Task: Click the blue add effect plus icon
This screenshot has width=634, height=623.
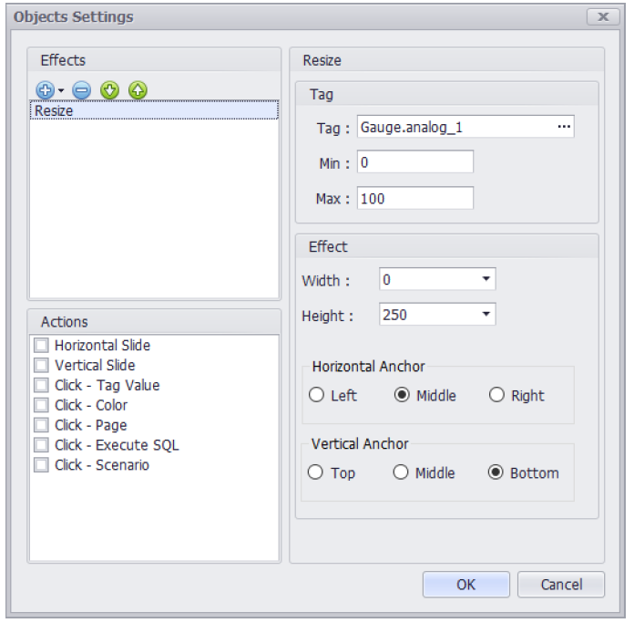Action: tap(45, 90)
